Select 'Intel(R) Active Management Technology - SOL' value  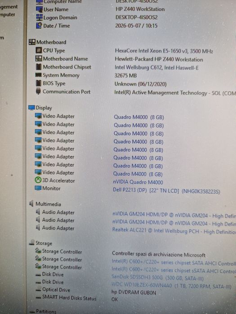(x=168, y=93)
